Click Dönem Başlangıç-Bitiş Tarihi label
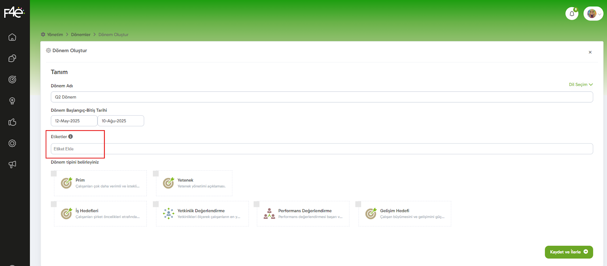The width and height of the screenshot is (607, 266). coord(79,110)
